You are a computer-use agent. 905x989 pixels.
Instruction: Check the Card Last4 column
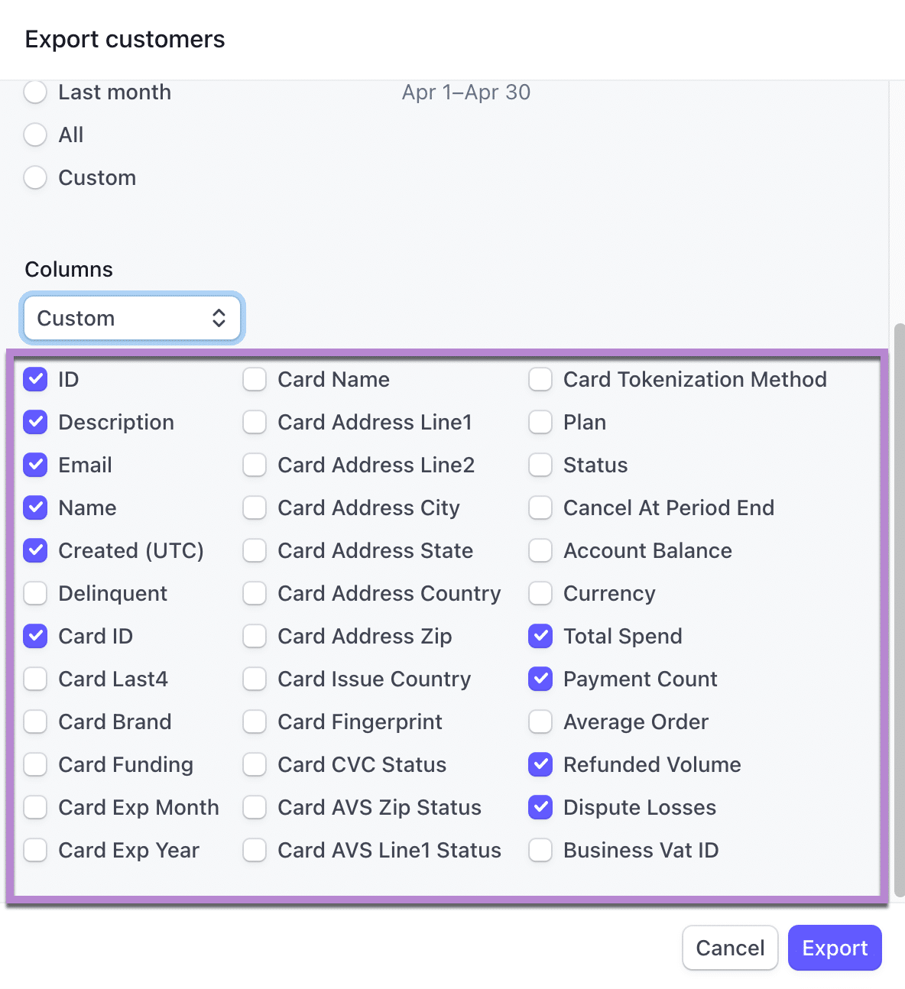coord(35,679)
